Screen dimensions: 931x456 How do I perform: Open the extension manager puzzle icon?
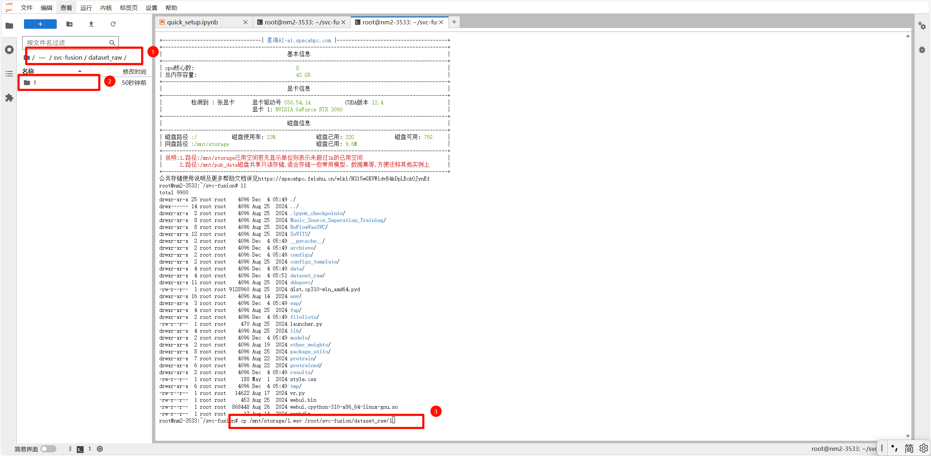[9, 98]
